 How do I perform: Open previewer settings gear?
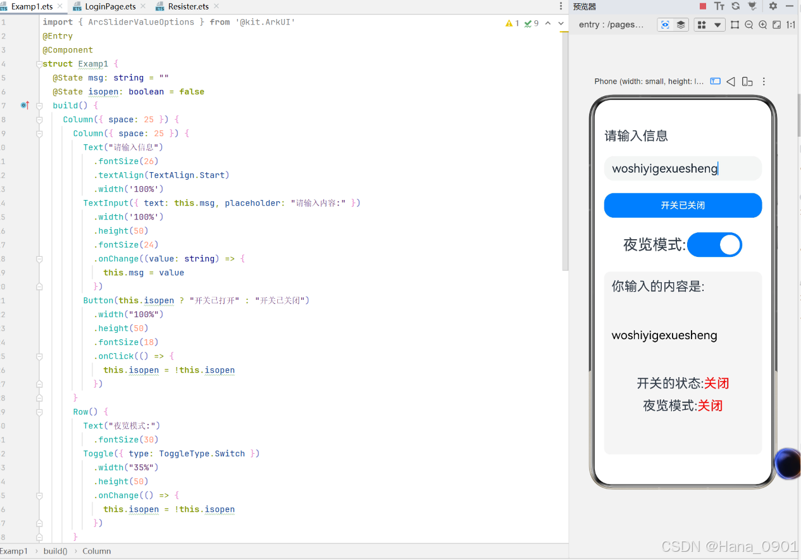773,6
